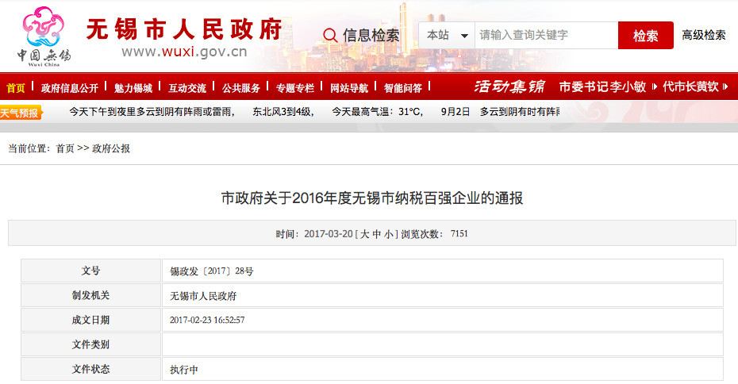Click the date 2017-03-20
Image resolution: width=738 pixels, height=384 pixels.
[328, 234]
